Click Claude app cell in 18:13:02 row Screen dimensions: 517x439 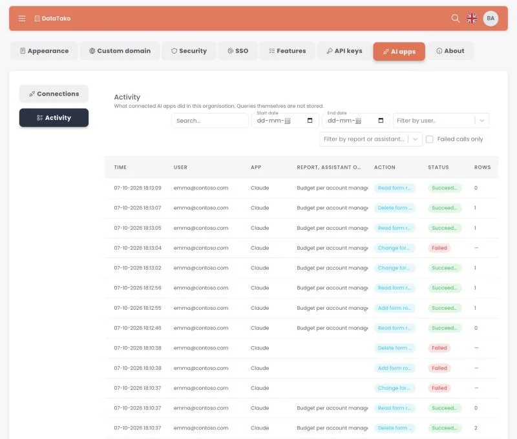tap(260, 268)
